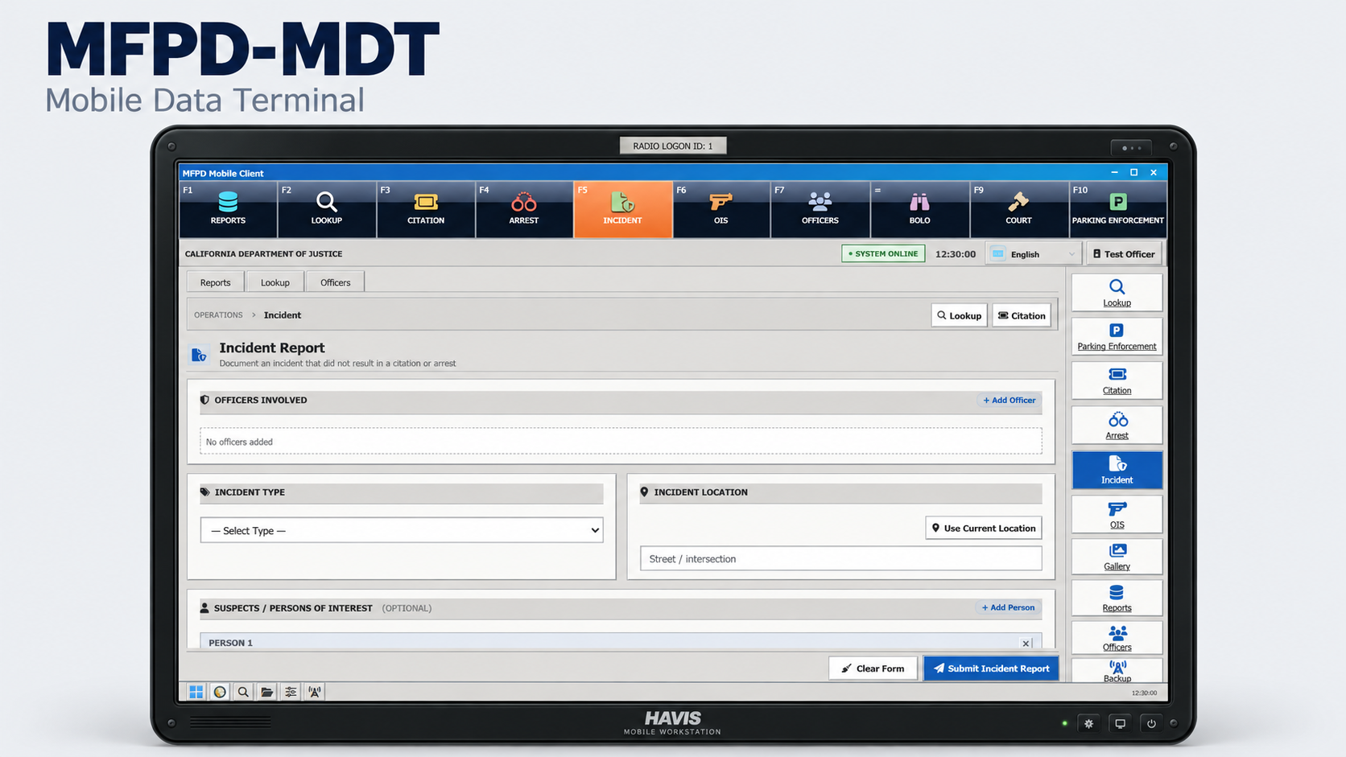Open Citation from the F3 toolbar
The width and height of the screenshot is (1346, 757).
(x=426, y=209)
